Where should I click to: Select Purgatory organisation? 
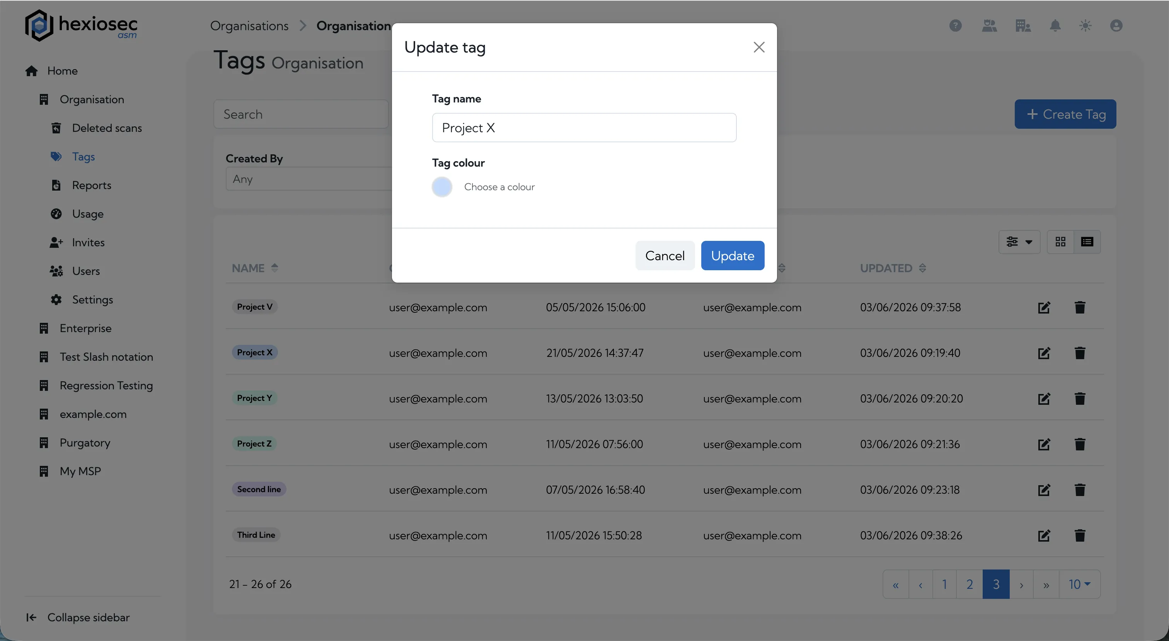coord(75,443)
